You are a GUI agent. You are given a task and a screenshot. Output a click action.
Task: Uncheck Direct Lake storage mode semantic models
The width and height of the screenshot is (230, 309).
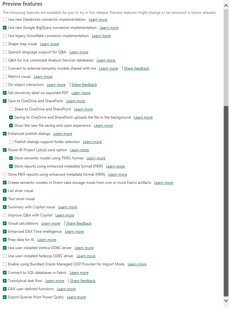click(5, 183)
